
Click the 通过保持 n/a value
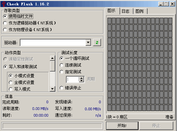coord(98,115)
